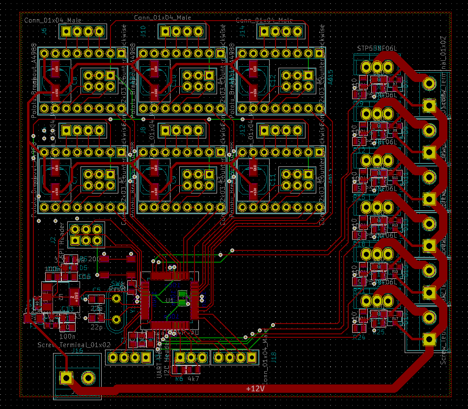
Task: Click the round pad of J16 screw terminal
Action: coord(88,378)
